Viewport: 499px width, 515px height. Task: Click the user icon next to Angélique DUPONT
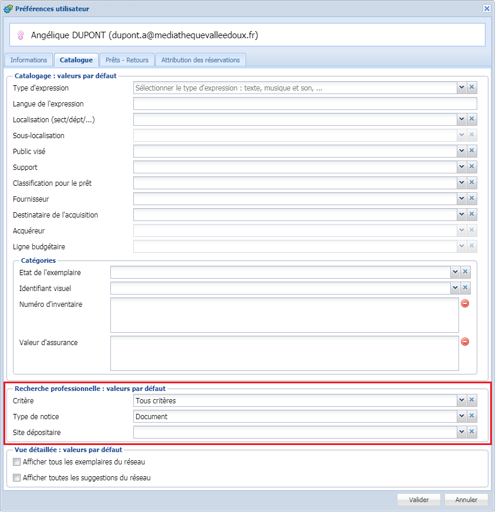click(x=21, y=35)
